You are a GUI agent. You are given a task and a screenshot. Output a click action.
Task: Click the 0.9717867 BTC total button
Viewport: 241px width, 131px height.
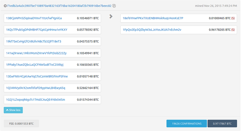pyautogui.click(x=223, y=124)
